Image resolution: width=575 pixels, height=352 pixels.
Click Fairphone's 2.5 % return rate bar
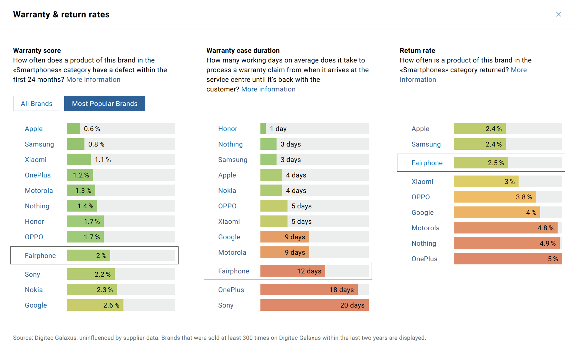click(x=481, y=163)
